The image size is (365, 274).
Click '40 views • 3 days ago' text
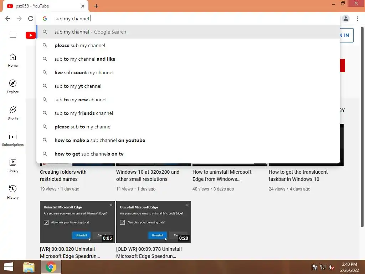213,189
